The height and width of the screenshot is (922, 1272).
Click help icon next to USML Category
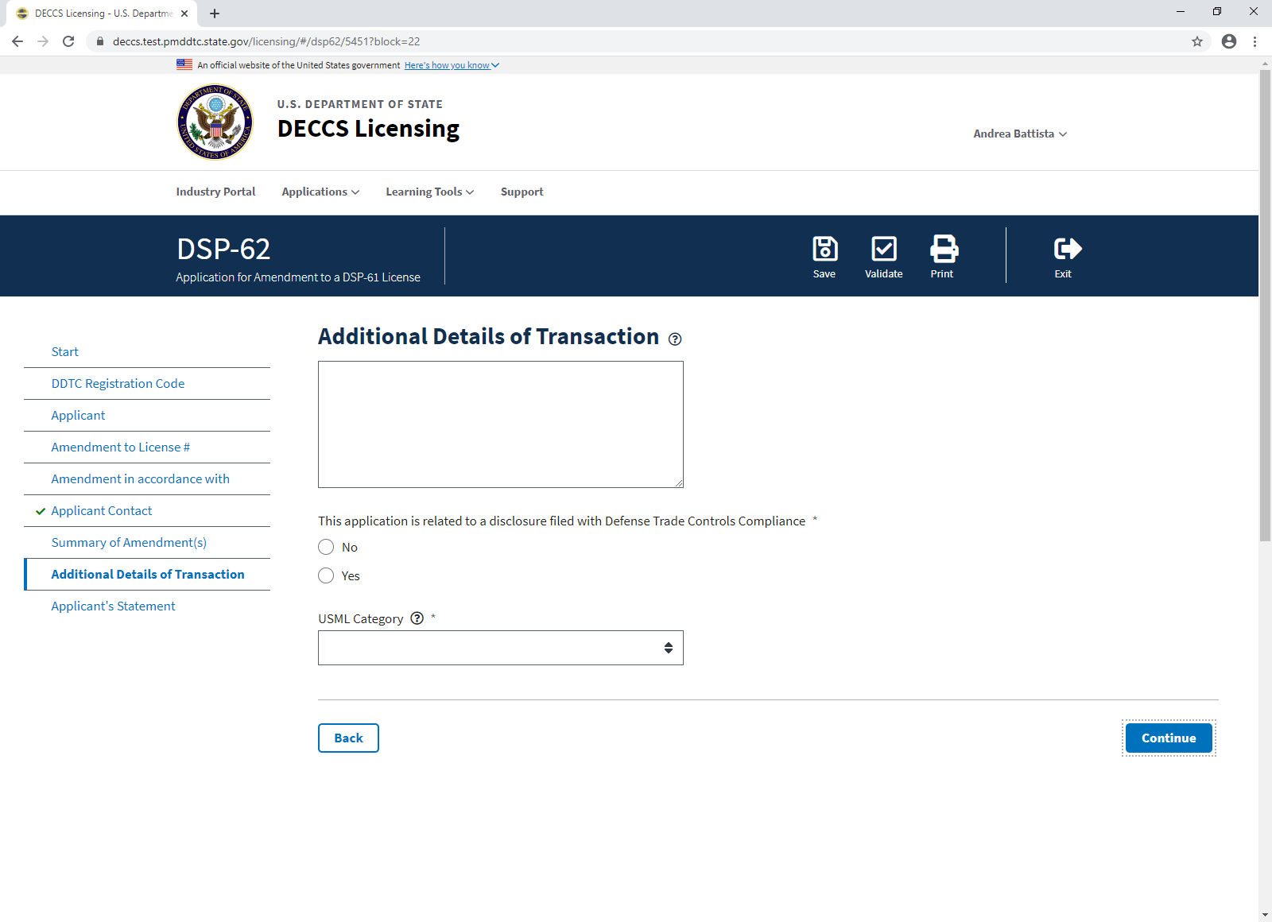417,618
